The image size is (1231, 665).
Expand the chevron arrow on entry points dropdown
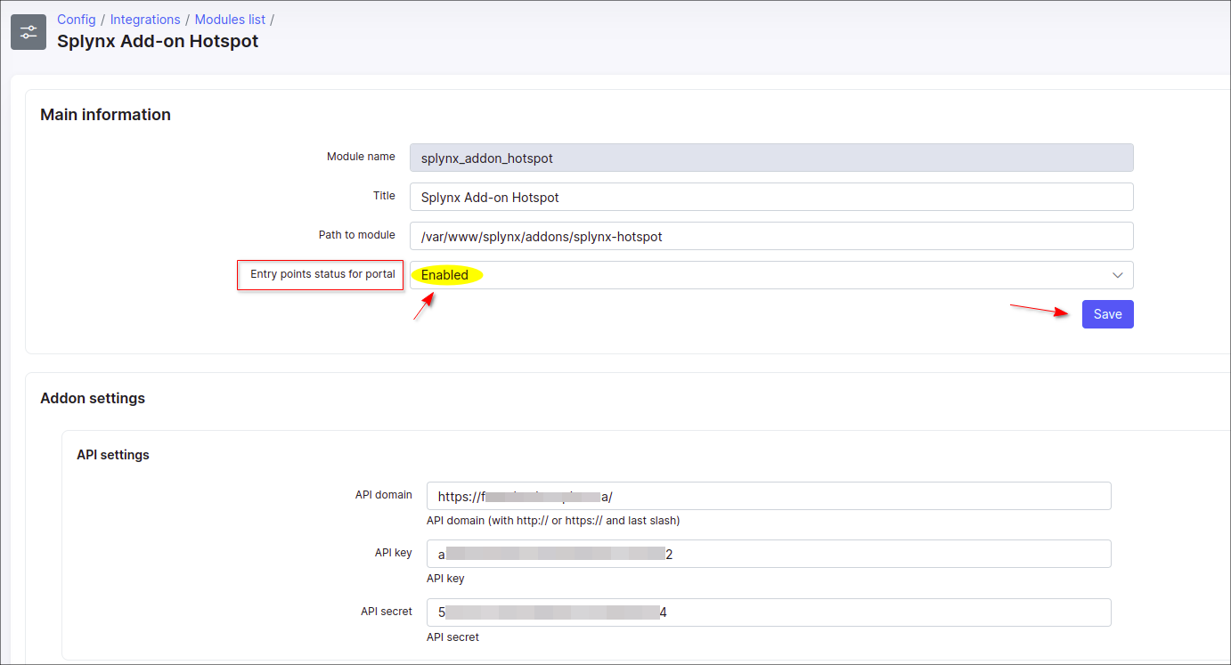tap(1117, 275)
